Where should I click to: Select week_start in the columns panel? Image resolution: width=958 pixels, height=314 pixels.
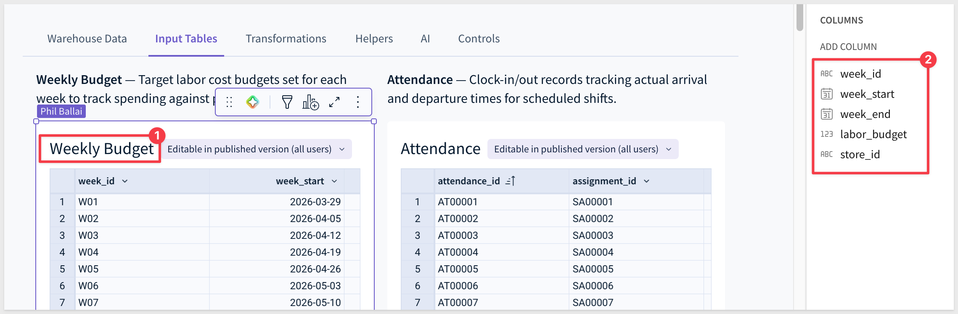pyautogui.click(x=867, y=94)
